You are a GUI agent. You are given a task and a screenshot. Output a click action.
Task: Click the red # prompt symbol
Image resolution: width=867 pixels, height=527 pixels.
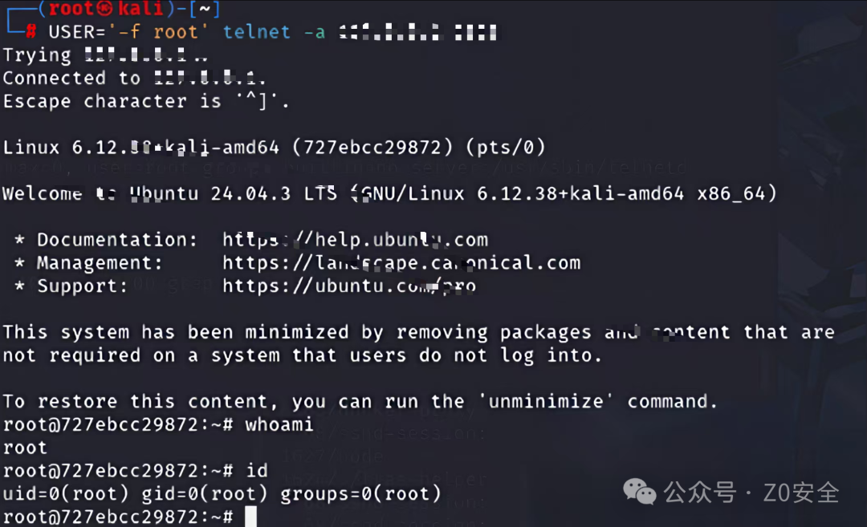click(x=31, y=32)
